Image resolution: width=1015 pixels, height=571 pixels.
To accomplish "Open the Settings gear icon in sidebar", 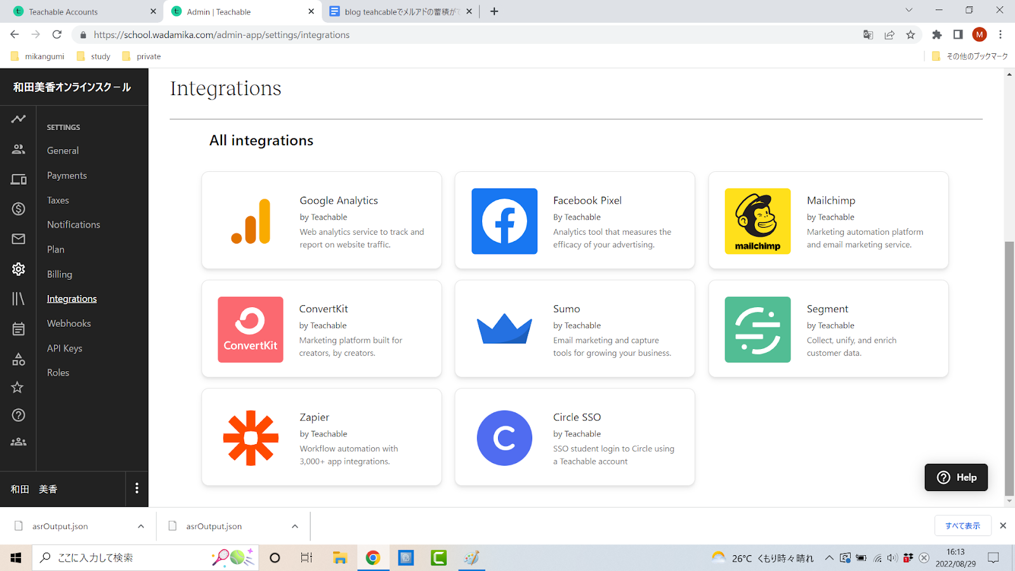I will pos(18,269).
